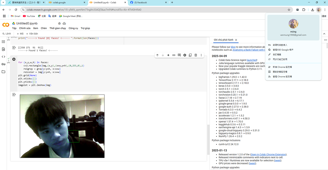Add a comment to the cell

[x=179, y=55]
